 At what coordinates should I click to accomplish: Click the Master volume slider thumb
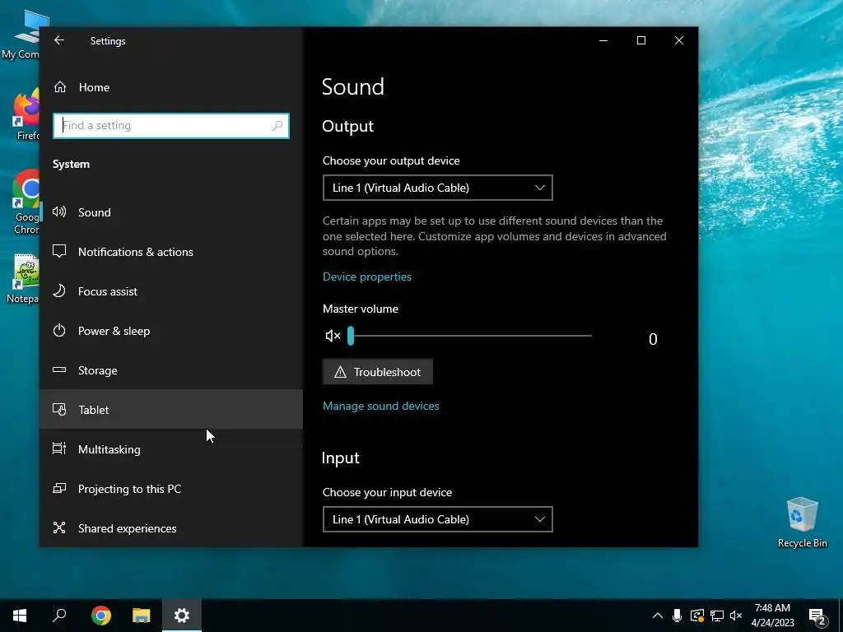351,336
